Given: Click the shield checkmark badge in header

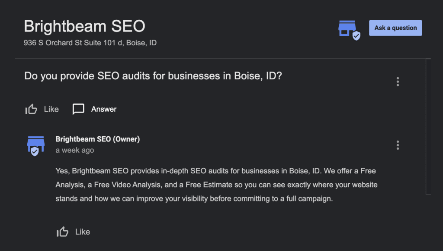Looking at the screenshot, I should point(356,36).
